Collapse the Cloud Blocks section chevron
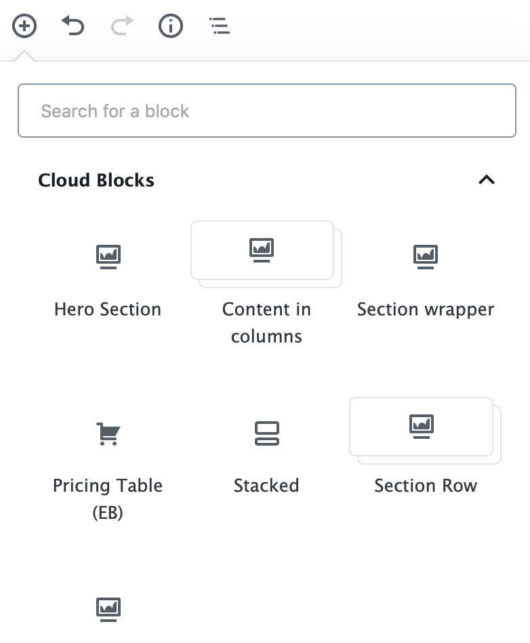 point(487,180)
